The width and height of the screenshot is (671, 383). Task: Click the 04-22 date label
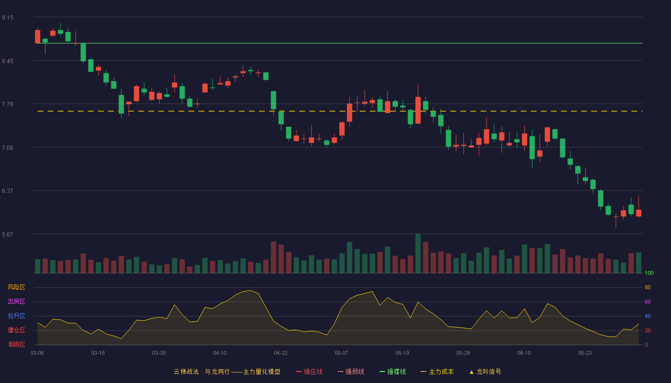280,353
